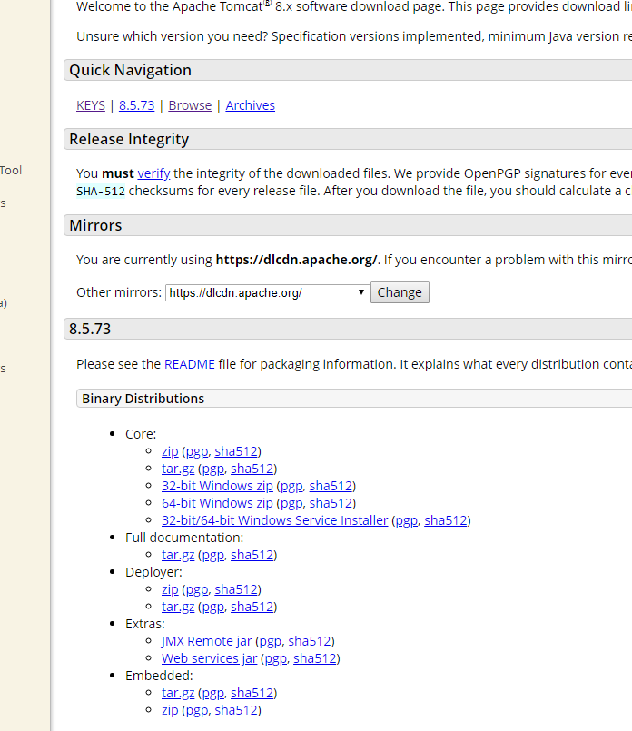Open sha512 checksum for Deployer zip

tap(236, 589)
